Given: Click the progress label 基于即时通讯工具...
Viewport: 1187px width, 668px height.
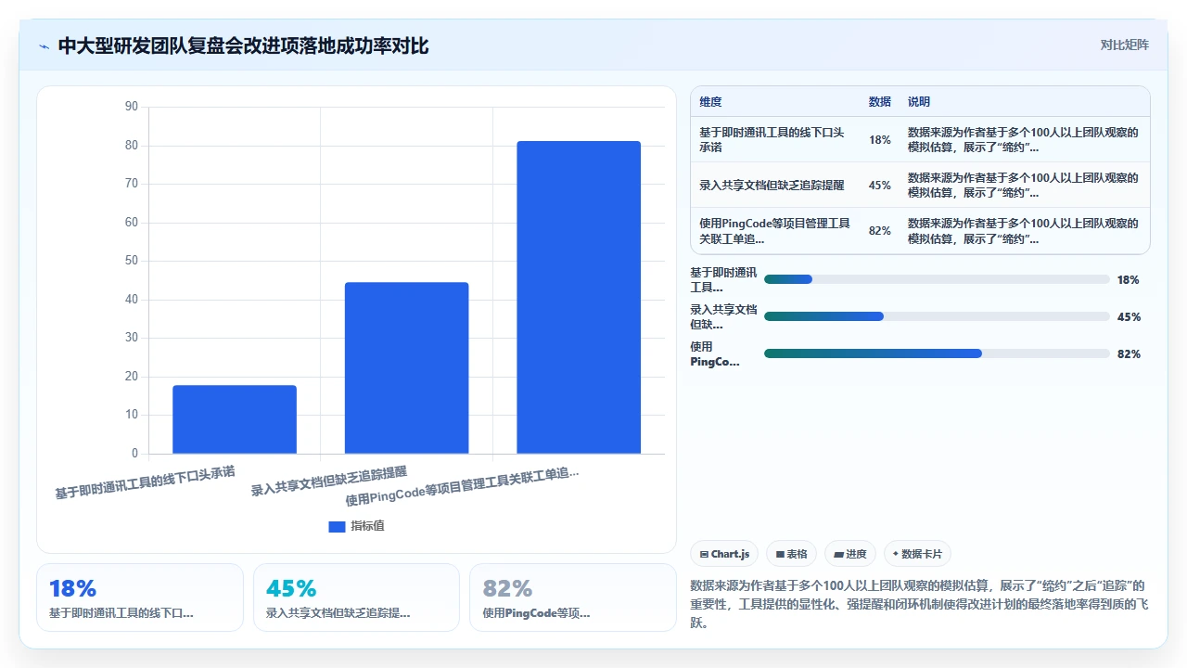Looking at the screenshot, I should tap(723, 279).
